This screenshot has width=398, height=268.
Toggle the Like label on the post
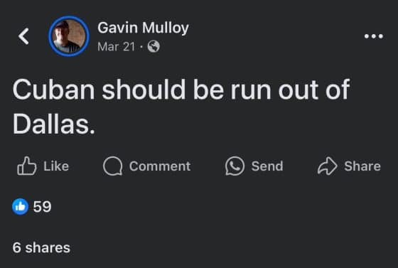tap(56, 166)
